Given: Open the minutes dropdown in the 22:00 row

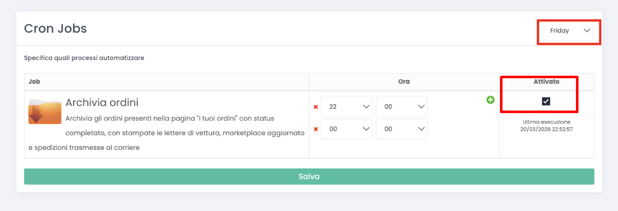Looking at the screenshot, I should click(x=401, y=107).
